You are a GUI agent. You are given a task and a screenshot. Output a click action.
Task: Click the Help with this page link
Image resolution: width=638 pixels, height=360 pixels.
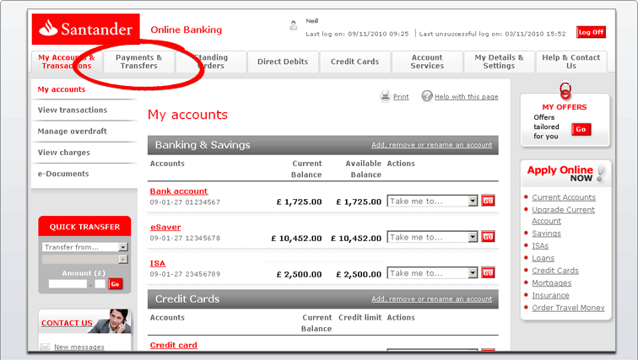coord(467,97)
